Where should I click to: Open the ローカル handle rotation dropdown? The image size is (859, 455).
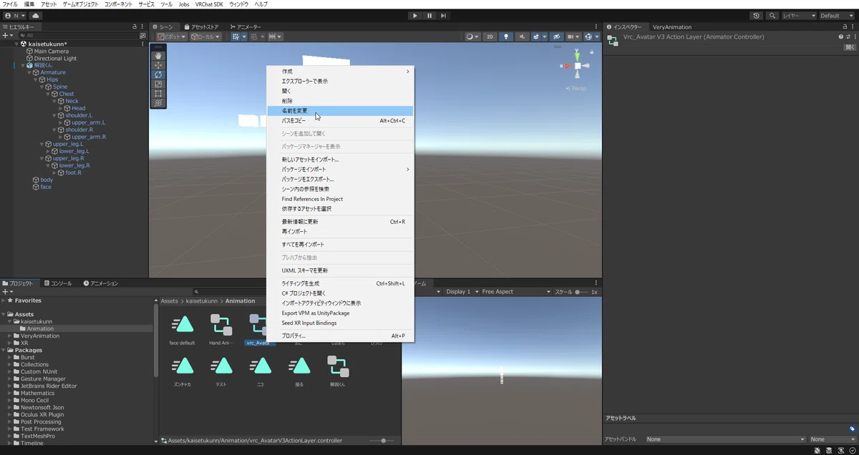[x=205, y=36]
